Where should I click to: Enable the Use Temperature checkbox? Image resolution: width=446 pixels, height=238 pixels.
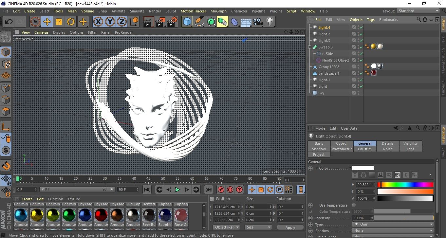point(354,205)
